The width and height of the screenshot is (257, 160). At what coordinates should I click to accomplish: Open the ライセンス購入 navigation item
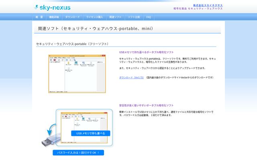(95, 17)
